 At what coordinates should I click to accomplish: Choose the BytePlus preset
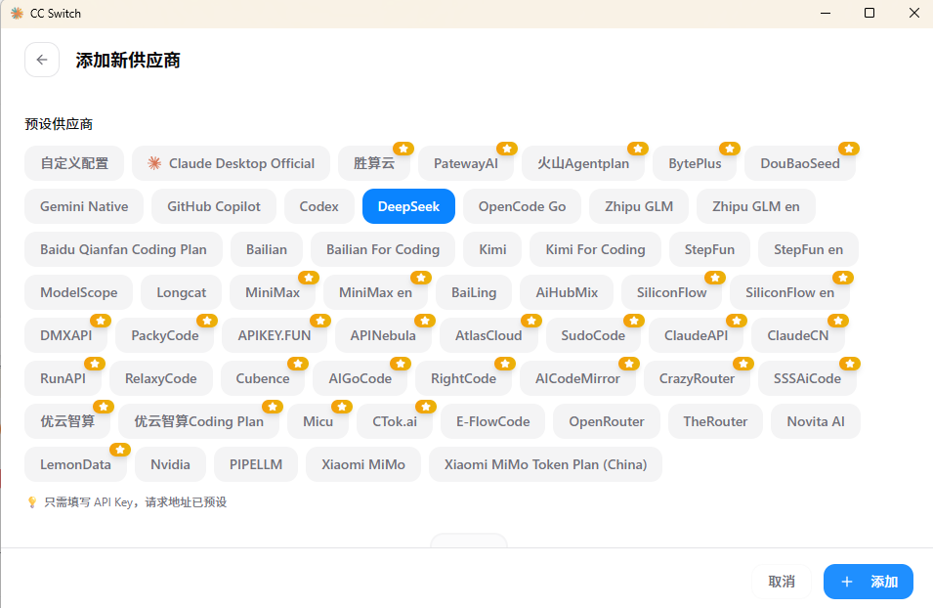(x=695, y=163)
